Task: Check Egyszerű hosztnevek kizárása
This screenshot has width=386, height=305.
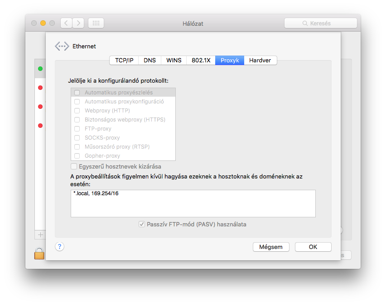Action: point(74,166)
